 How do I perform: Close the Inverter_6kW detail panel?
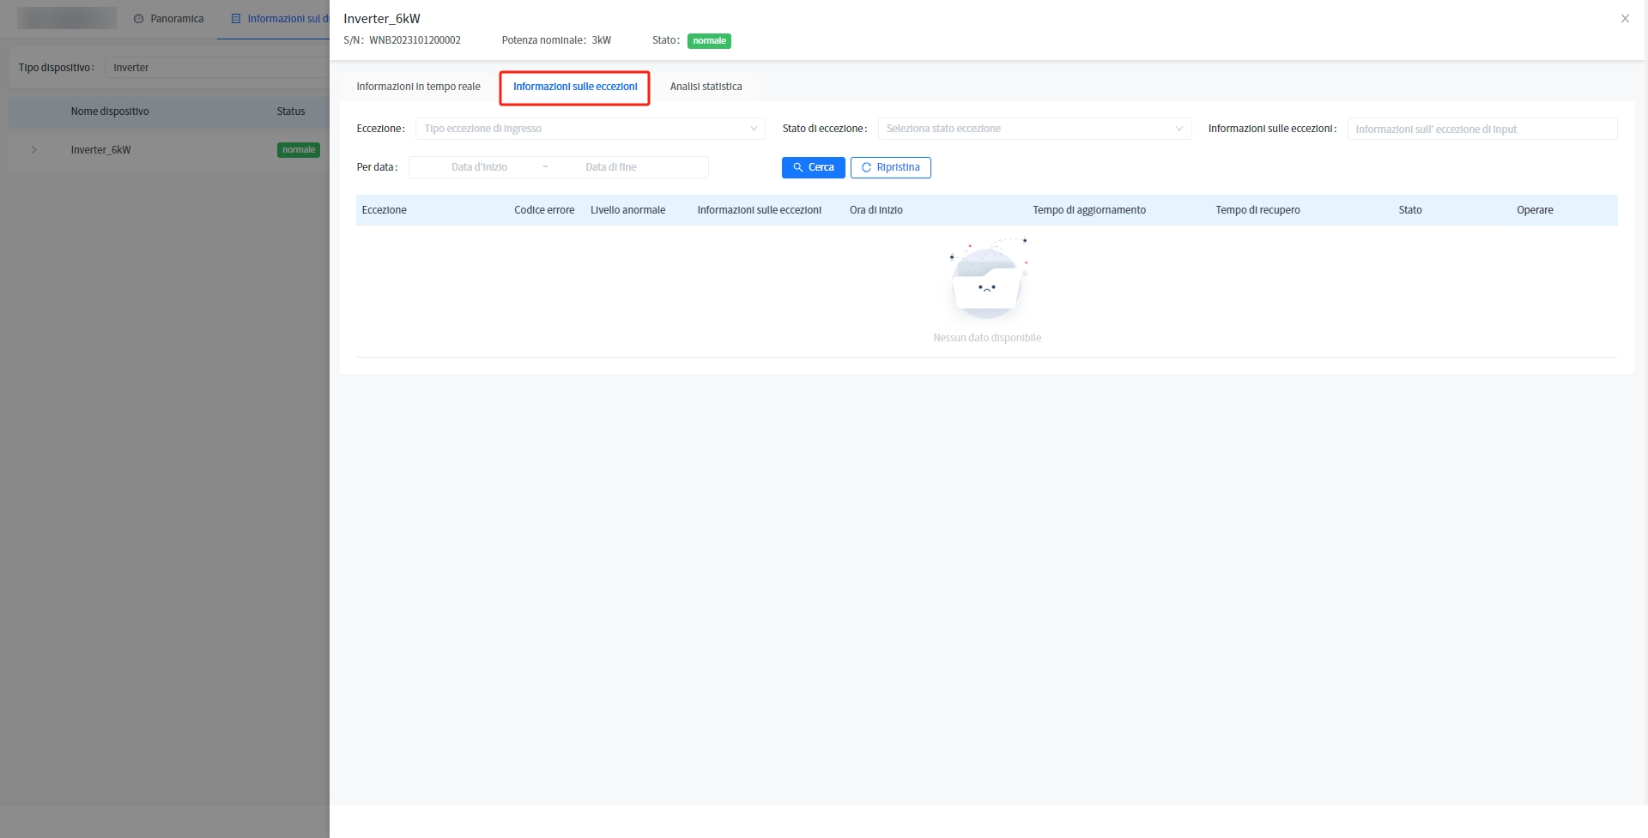click(x=1624, y=19)
